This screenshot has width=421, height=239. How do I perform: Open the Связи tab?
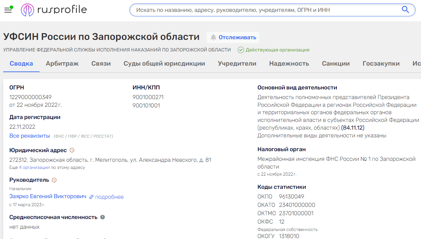tap(101, 63)
